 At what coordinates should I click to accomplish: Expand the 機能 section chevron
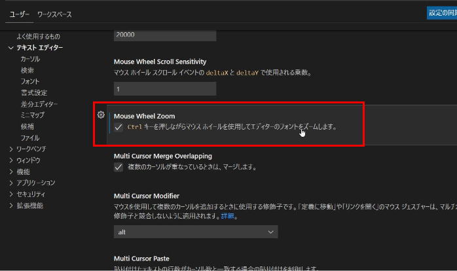[x=11, y=172]
